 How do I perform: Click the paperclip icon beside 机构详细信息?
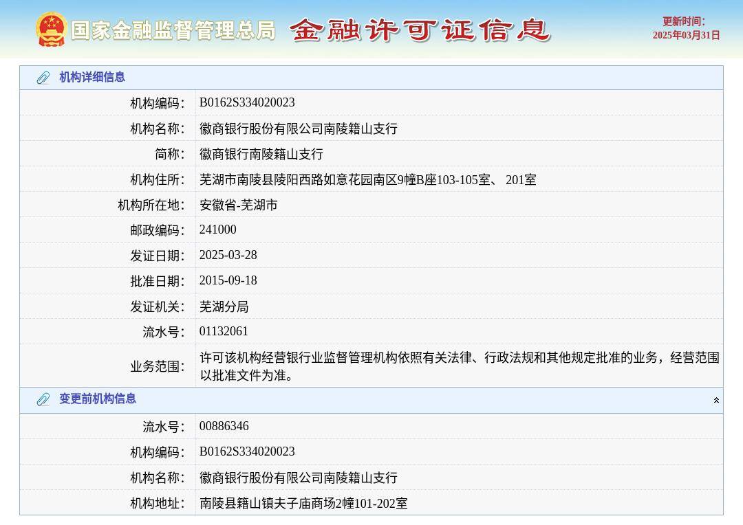(43, 78)
